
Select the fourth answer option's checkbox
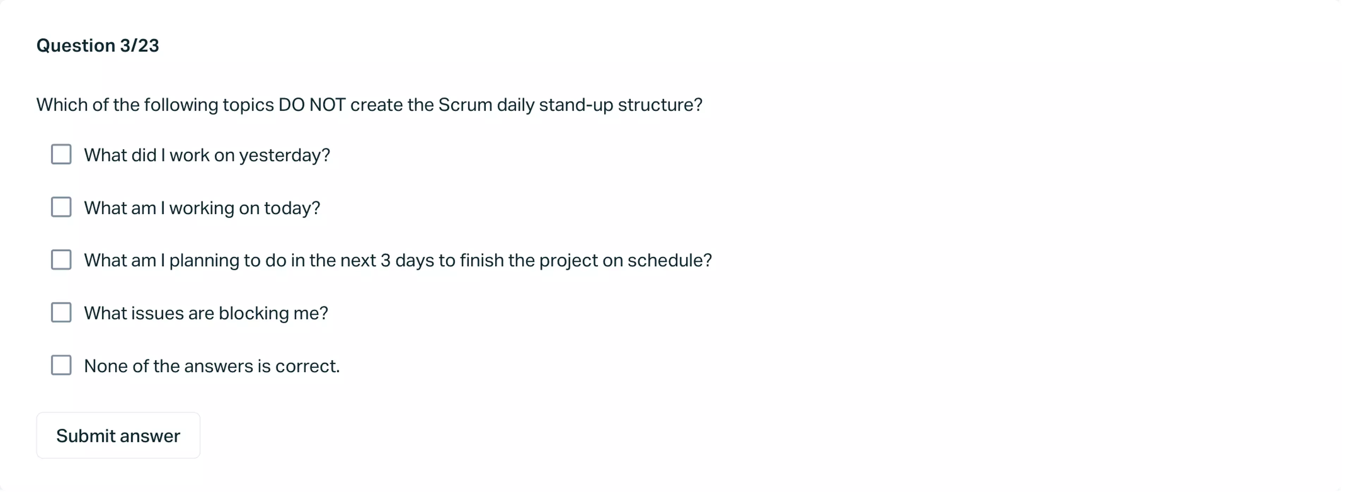(x=61, y=312)
